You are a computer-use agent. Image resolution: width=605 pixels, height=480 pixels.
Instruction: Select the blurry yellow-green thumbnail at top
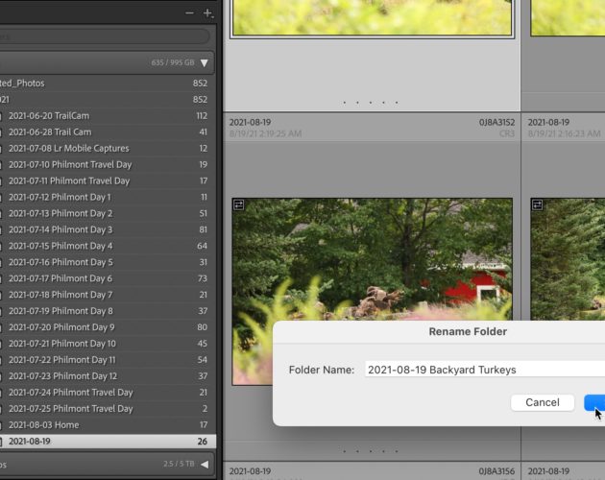(x=373, y=17)
